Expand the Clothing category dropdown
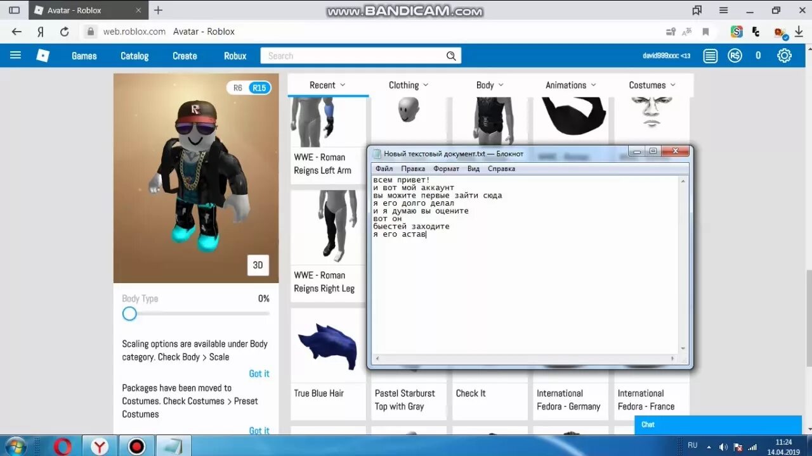The image size is (812, 456). tap(409, 85)
